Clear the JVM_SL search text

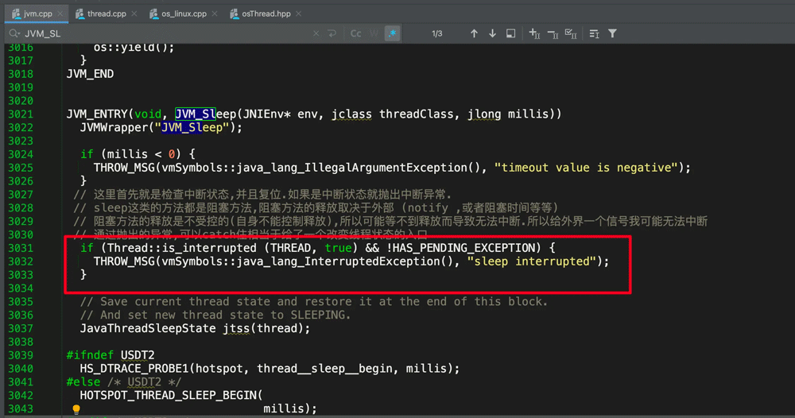316,33
